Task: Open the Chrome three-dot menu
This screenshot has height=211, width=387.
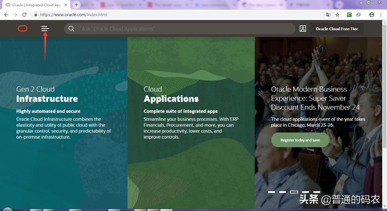Action: (381, 15)
